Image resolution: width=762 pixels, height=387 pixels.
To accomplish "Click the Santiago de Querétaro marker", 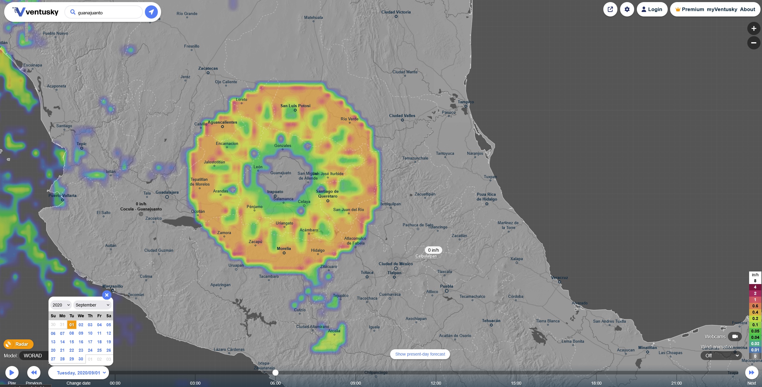I will (x=328, y=201).
